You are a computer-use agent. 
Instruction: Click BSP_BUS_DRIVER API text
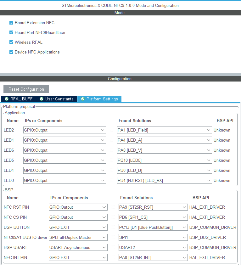click(x=208, y=237)
